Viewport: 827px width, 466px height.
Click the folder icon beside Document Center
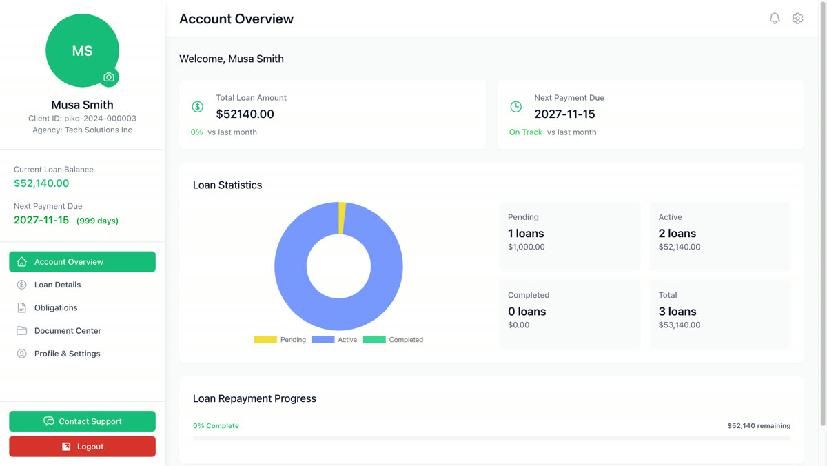[x=22, y=331]
